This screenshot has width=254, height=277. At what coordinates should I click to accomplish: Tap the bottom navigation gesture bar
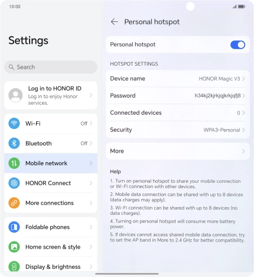127,273
